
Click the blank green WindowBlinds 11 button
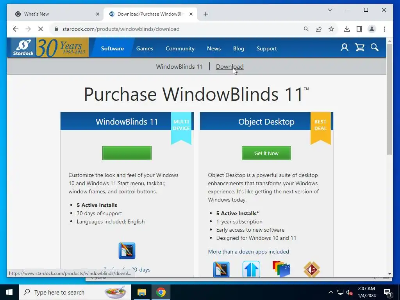coord(127,153)
